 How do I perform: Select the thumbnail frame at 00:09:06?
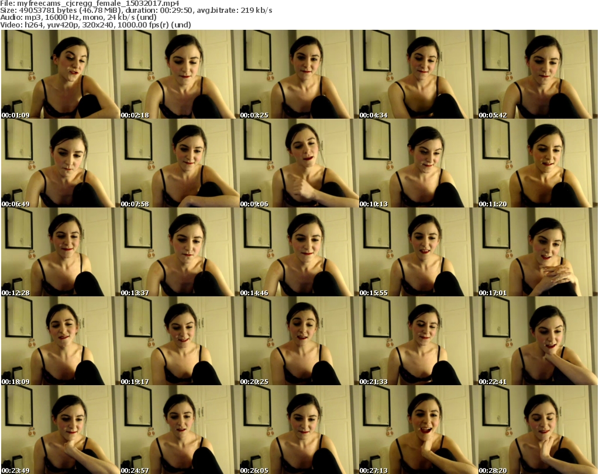[x=299, y=163]
